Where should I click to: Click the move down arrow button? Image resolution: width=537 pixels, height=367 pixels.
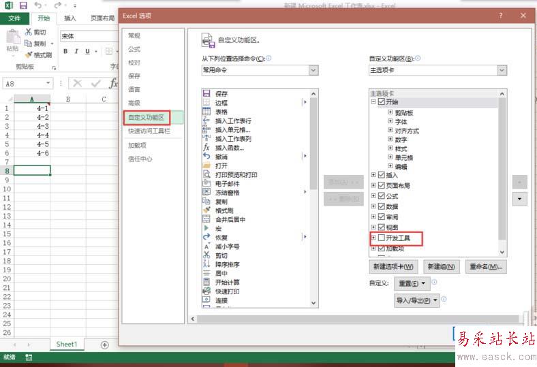(x=519, y=199)
